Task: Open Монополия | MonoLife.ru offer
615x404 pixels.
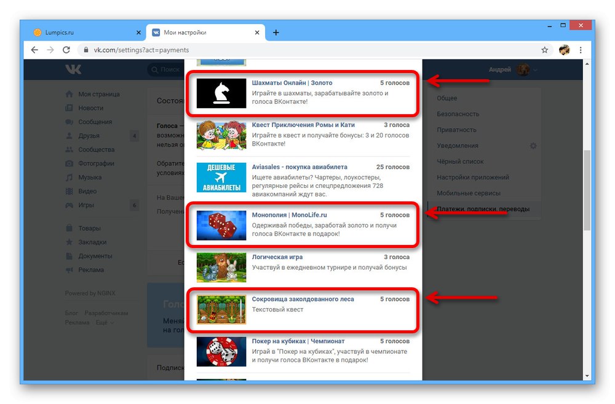Action: (289, 215)
